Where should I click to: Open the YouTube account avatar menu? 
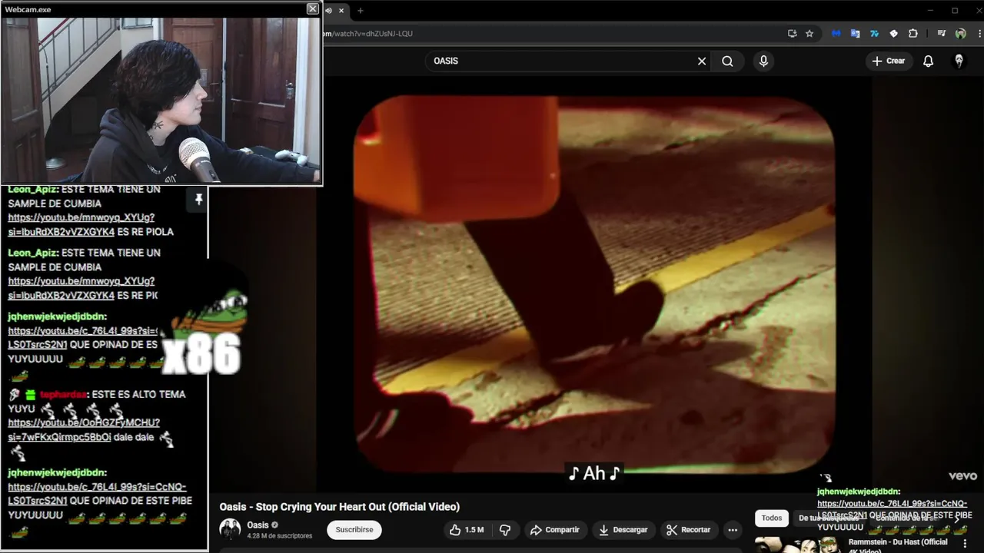(x=959, y=61)
